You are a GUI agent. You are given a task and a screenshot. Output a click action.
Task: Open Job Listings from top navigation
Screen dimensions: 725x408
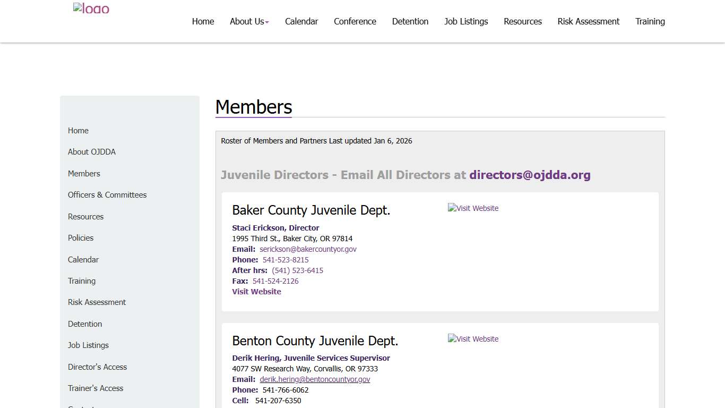click(x=466, y=21)
